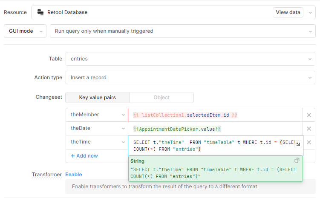
Task: Click the Retool Database resource icon
Action: pyautogui.click(x=40, y=12)
